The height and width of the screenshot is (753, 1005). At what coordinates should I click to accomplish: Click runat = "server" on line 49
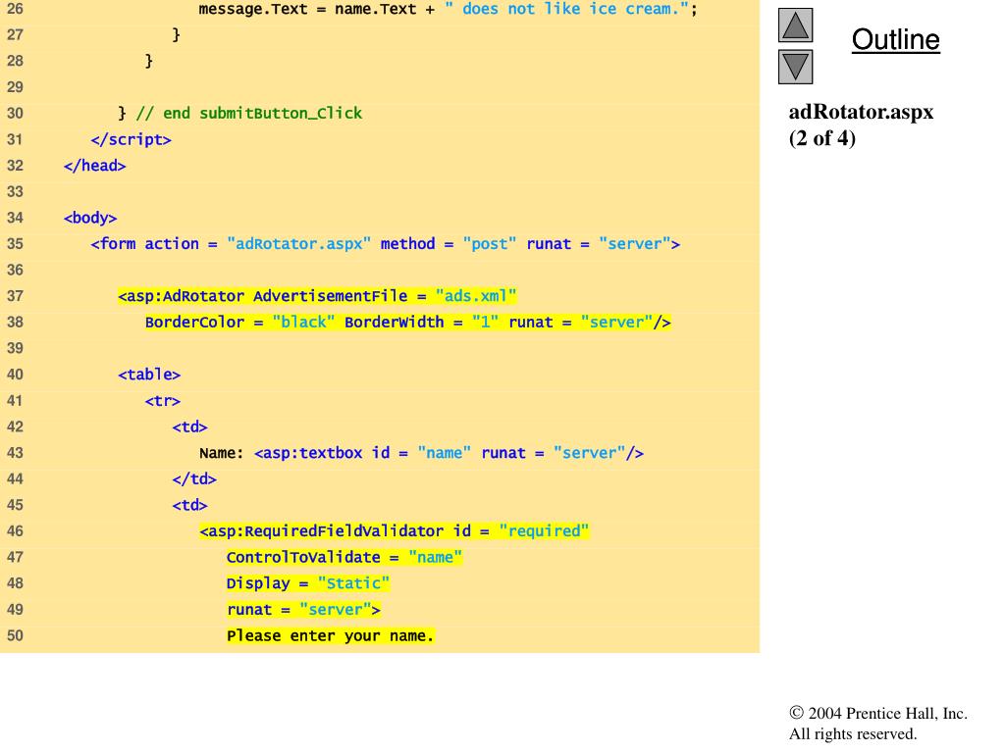click(303, 610)
